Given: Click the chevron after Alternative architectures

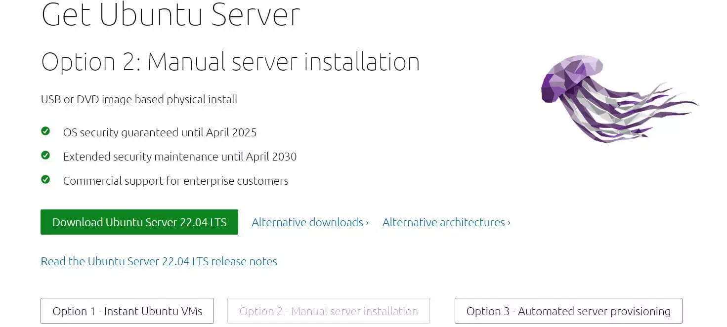Looking at the screenshot, I should 509,223.
